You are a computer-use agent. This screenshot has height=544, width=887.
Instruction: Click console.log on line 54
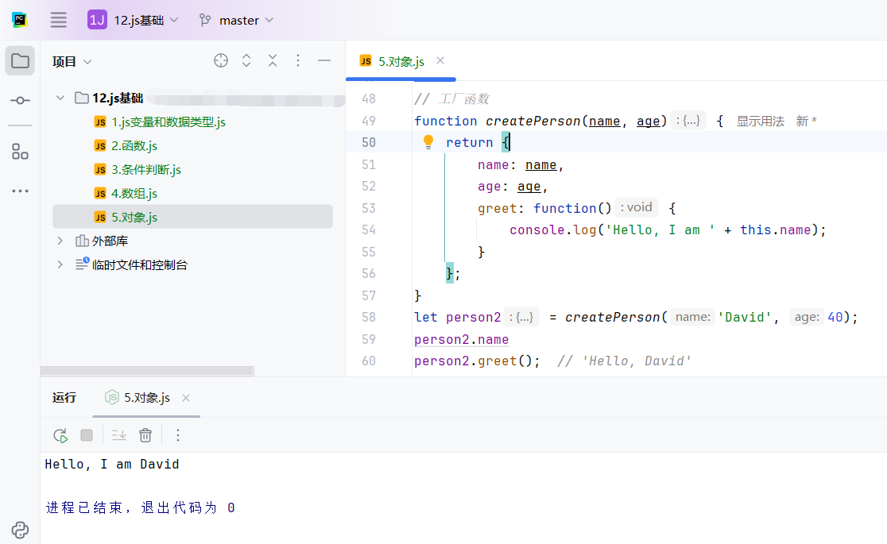click(552, 230)
